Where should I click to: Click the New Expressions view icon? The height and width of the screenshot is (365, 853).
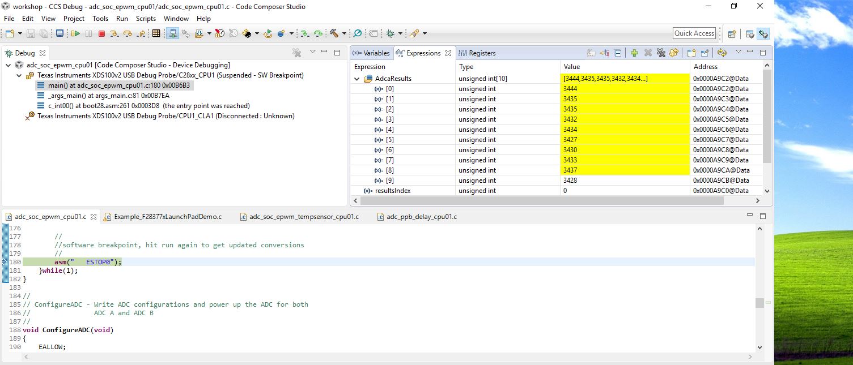[691, 53]
